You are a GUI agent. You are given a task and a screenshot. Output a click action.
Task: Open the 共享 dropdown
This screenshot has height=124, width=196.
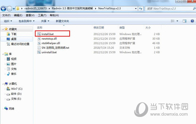click(x=45, y=21)
